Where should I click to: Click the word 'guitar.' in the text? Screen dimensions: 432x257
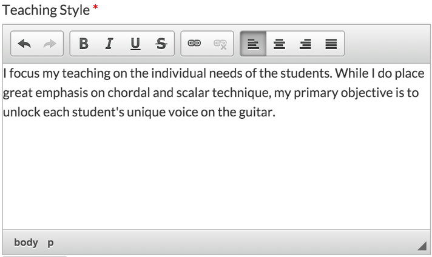[257, 112]
